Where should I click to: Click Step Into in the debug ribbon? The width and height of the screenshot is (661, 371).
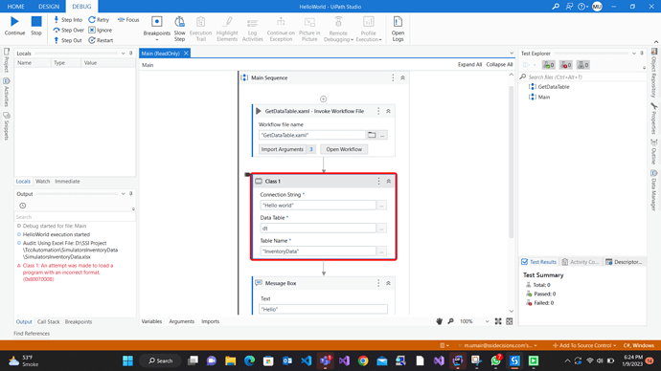pyautogui.click(x=67, y=20)
